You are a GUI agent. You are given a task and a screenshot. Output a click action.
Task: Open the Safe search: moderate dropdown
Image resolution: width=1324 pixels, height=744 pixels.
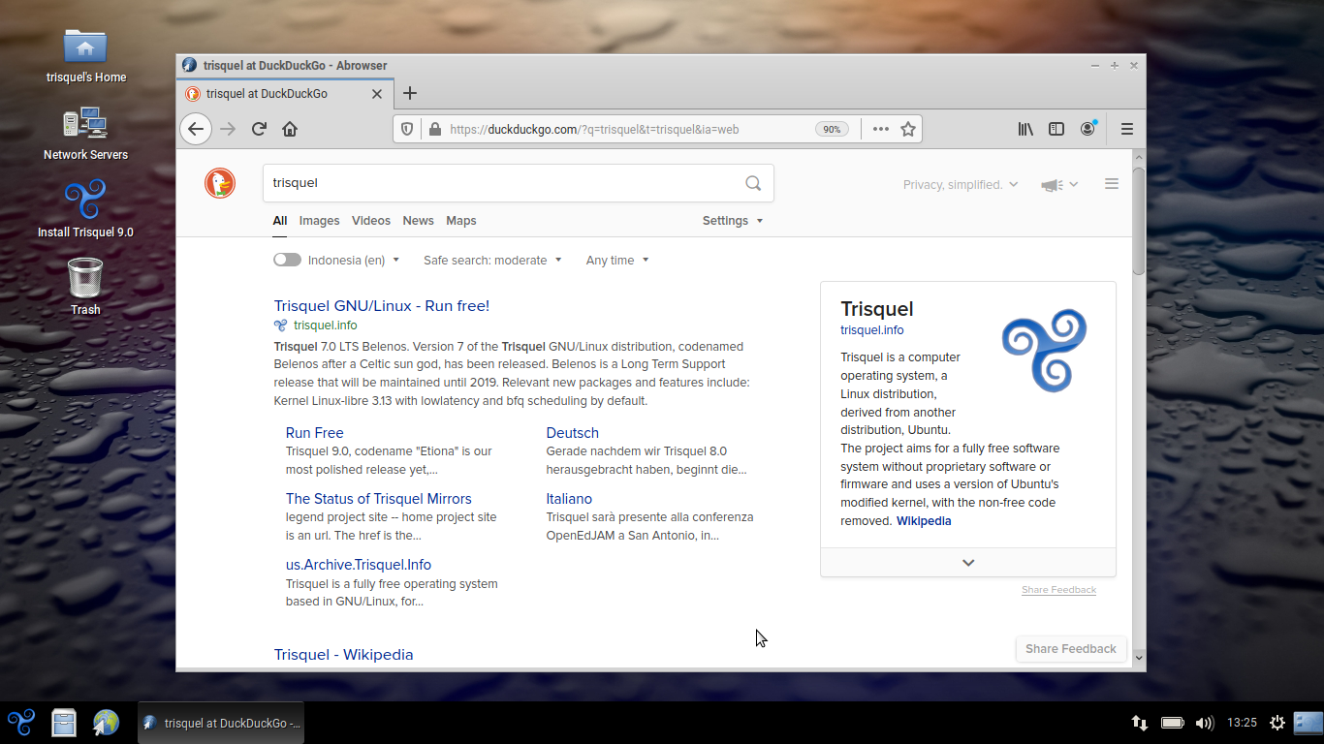tap(492, 261)
